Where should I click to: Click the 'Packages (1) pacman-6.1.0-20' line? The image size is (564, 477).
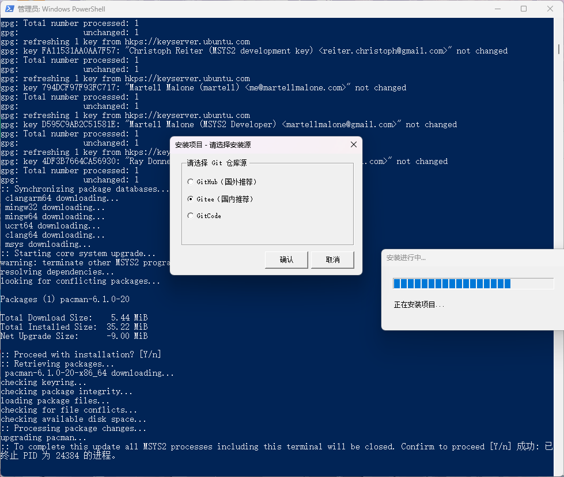65,299
